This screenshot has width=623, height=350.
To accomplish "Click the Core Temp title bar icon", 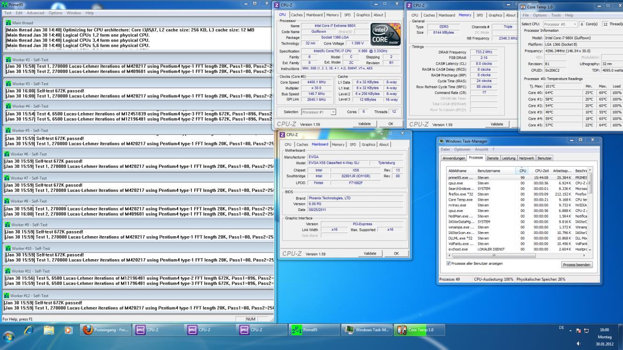I will (524, 7).
